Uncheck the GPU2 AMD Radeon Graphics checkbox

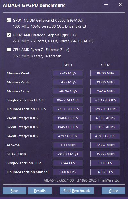9,35
